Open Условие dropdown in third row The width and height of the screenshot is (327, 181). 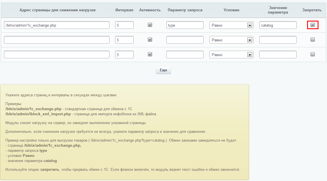pos(231,55)
